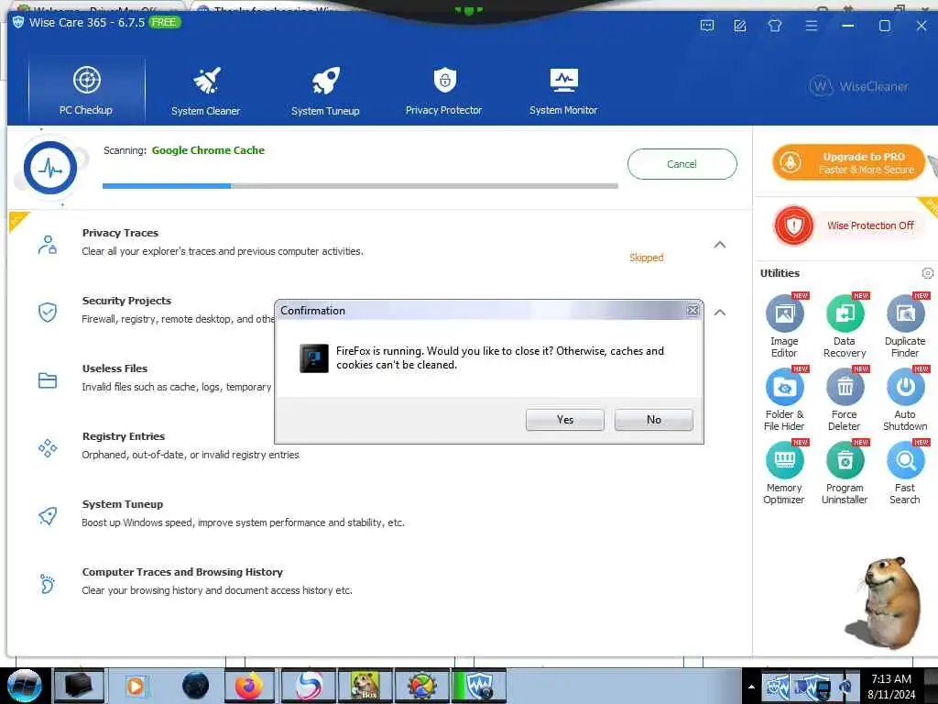938x704 pixels.
Task: Open Folder & File Hider utility
Action: pos(784,400)
